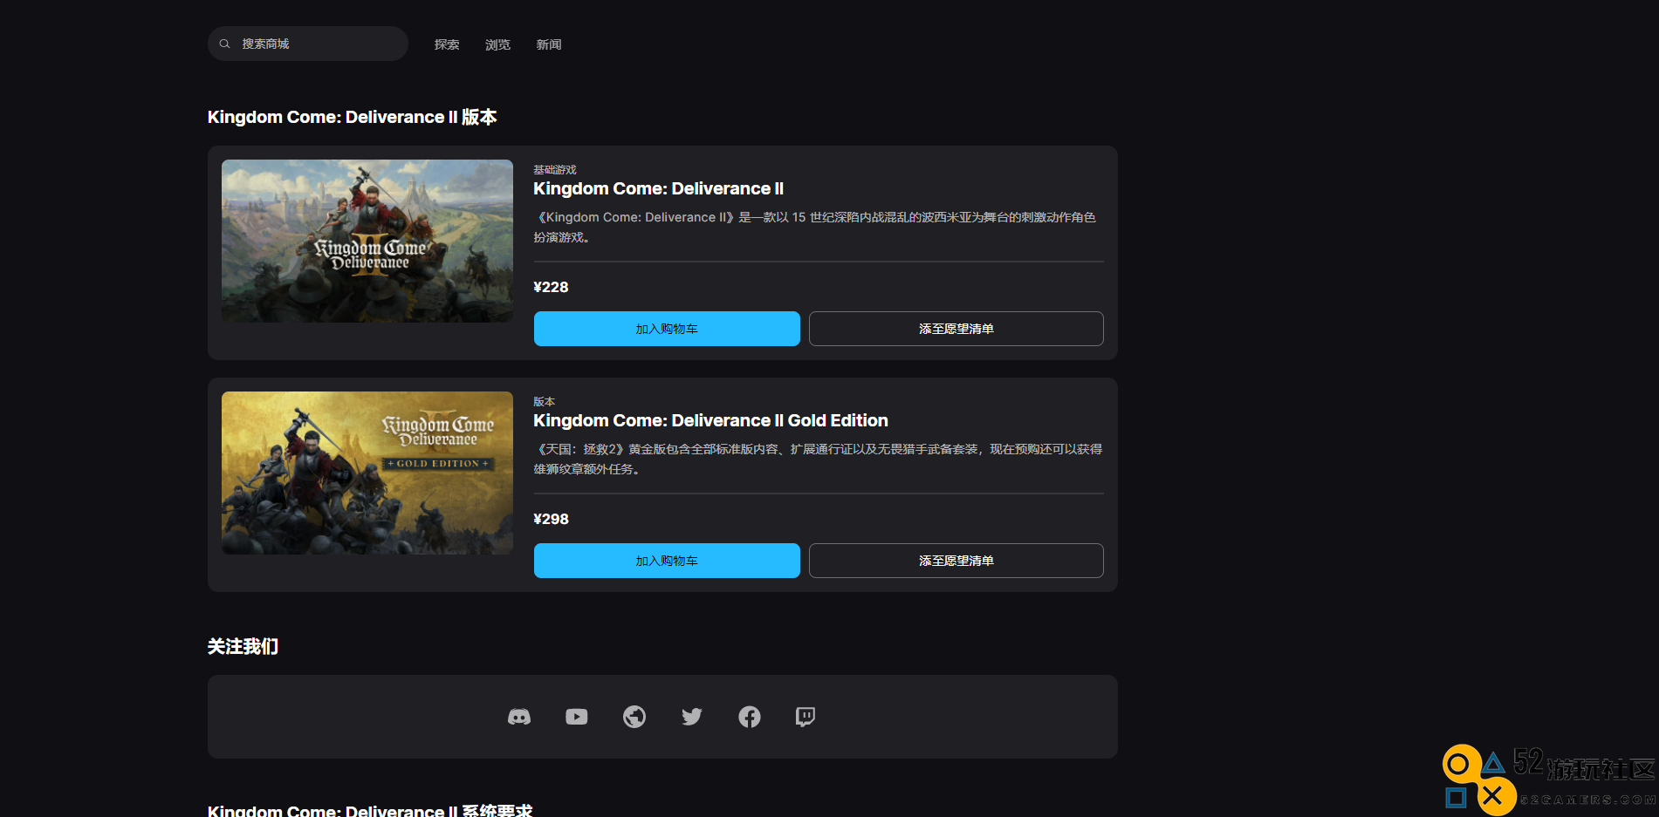1659x817 pixels.
Task: Click the Gold Edition description paragraph
Action: pos(819,459)
